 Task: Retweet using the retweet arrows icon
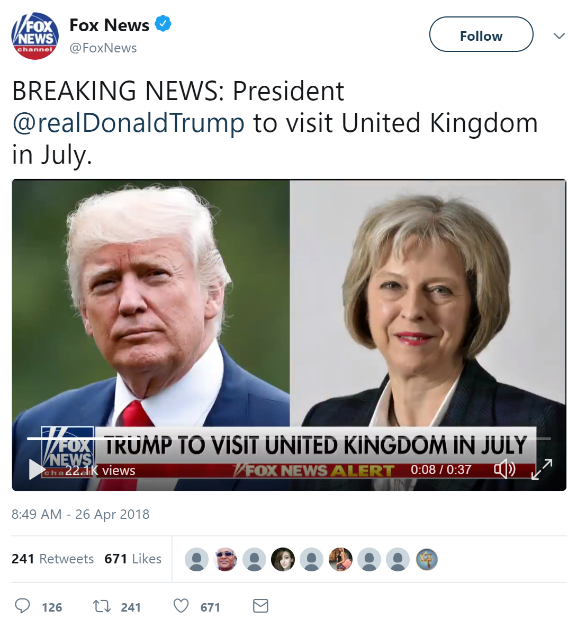102,606
